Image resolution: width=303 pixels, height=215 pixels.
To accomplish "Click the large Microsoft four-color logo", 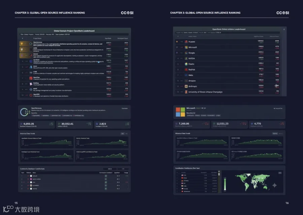I will click(180, 112).
